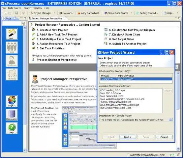This screenshot has height=158, width=183.
Task: Select The Simple Process 3.0.1.xpe
Action: pos(115,108)
